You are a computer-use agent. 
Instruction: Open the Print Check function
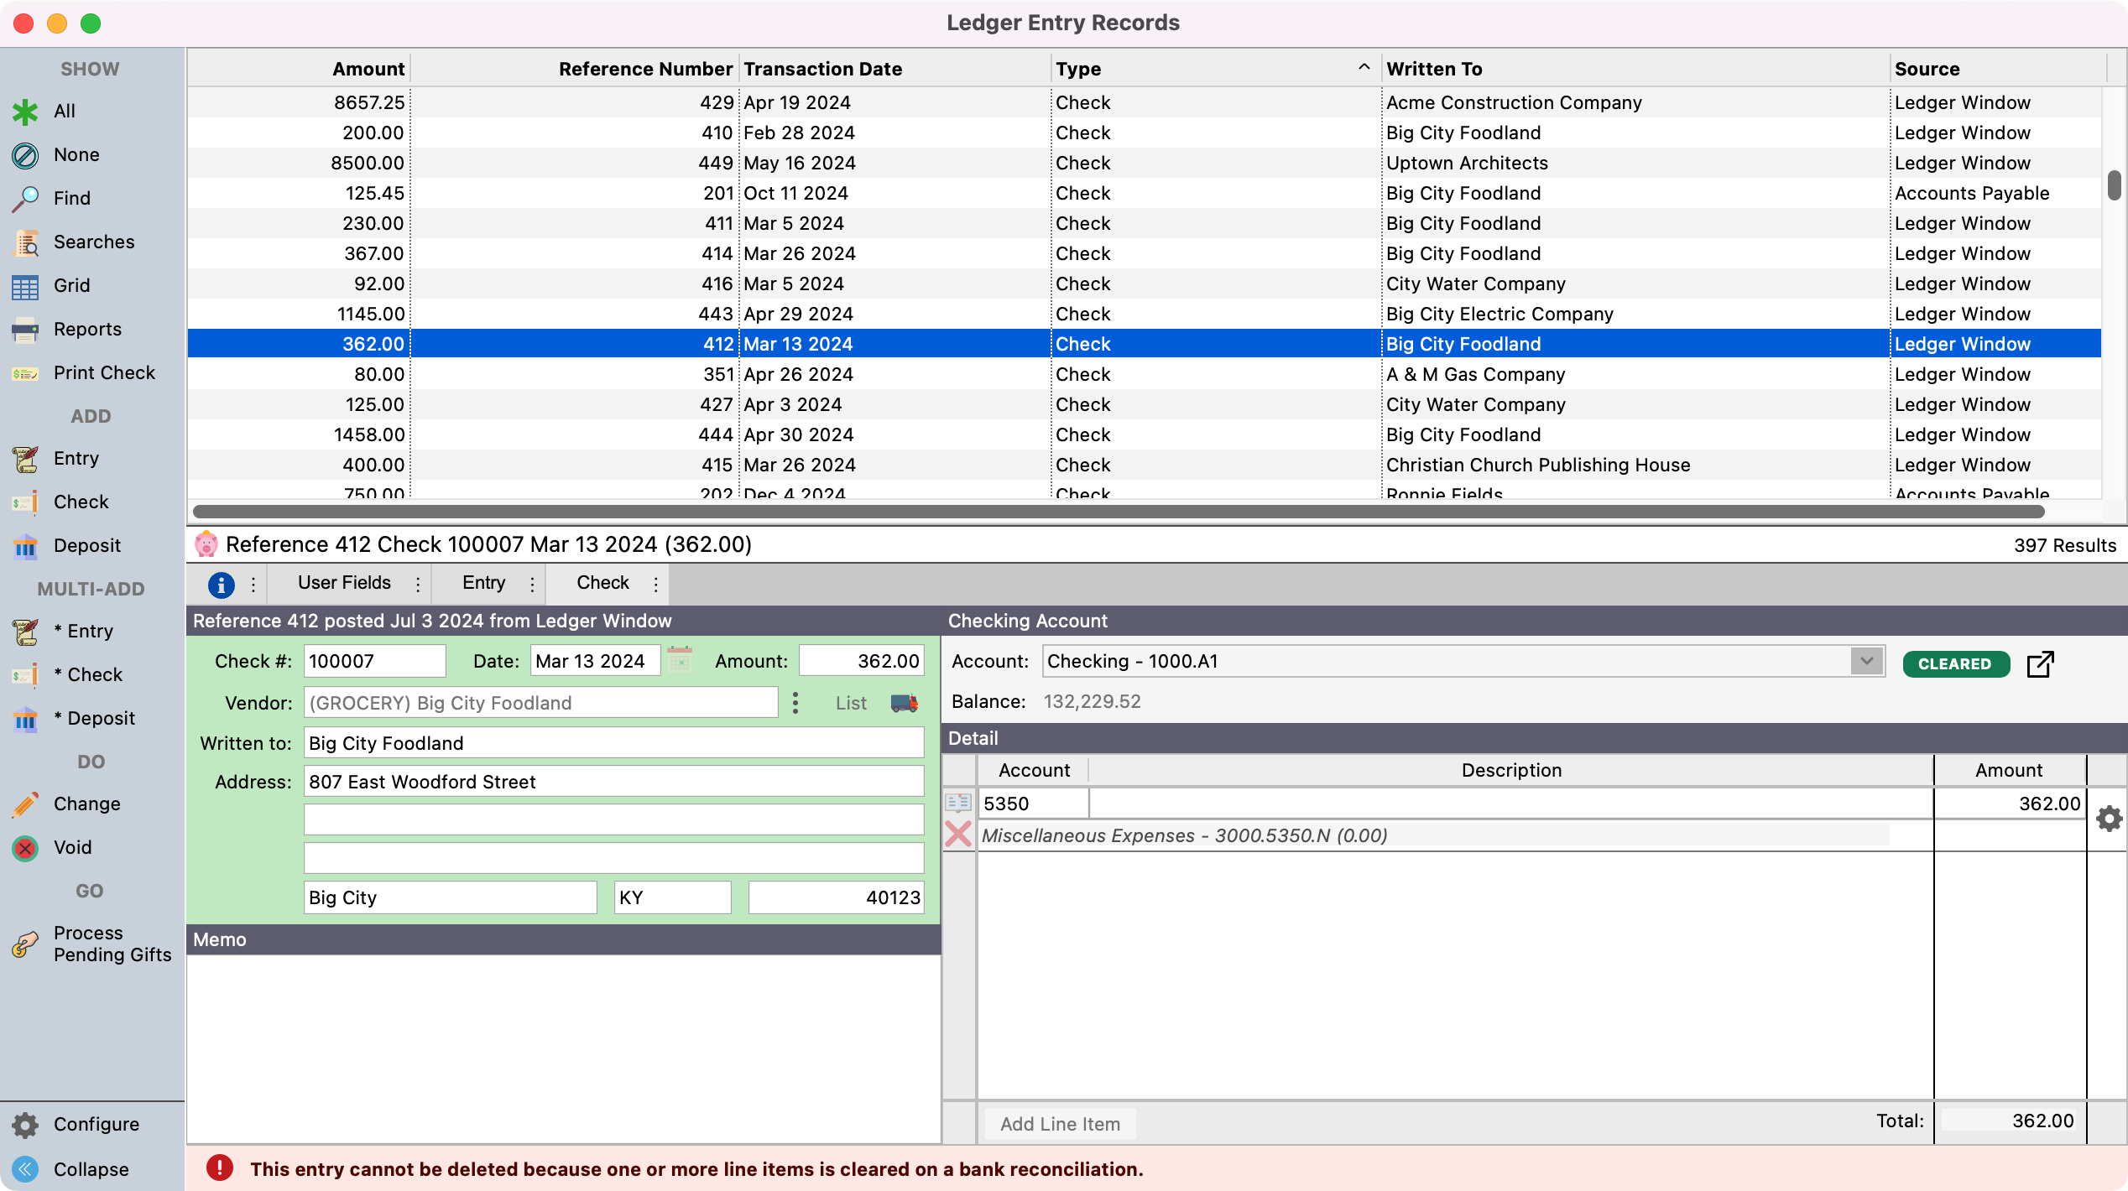coord(103,372)
